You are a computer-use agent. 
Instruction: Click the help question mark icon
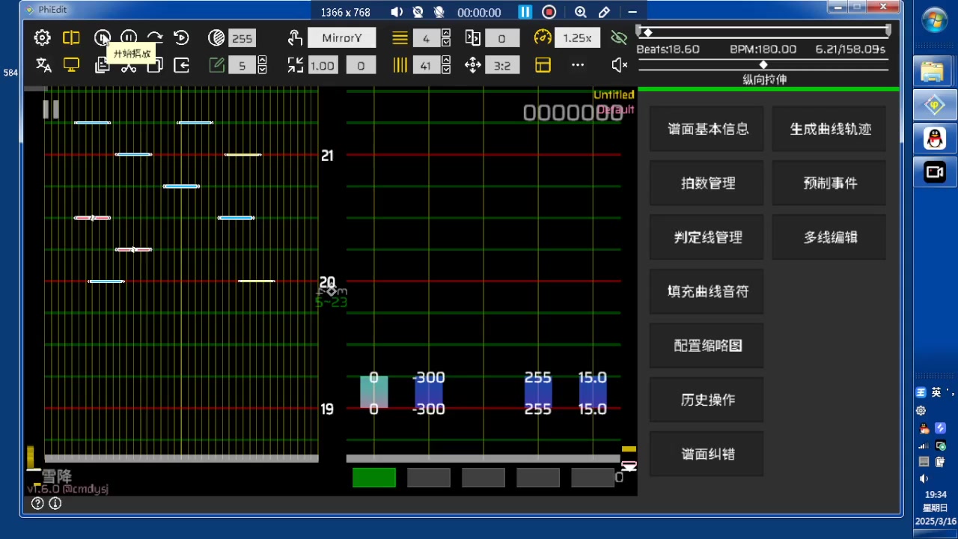(x=37, y=504)
